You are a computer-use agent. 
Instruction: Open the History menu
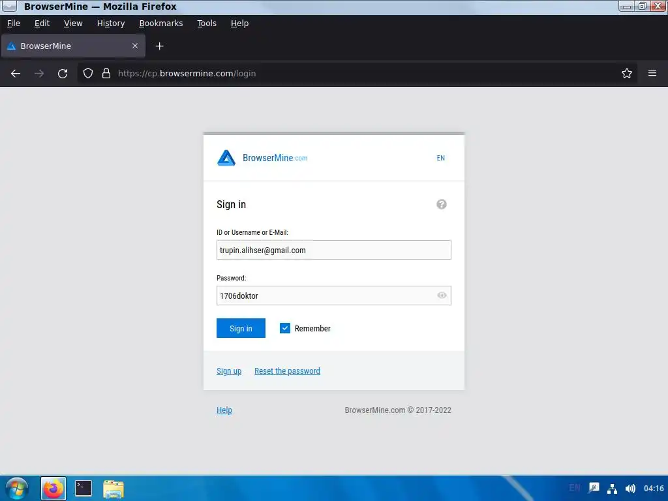coord(111,23)
